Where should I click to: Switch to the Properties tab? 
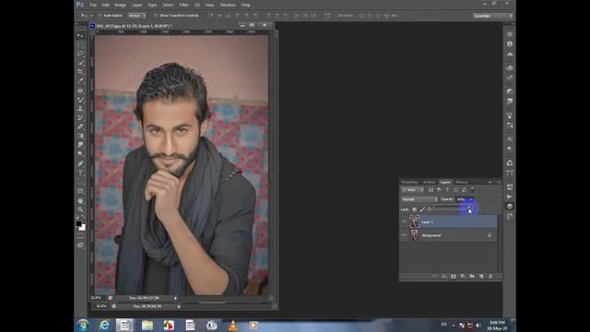[x=409, y=183]
